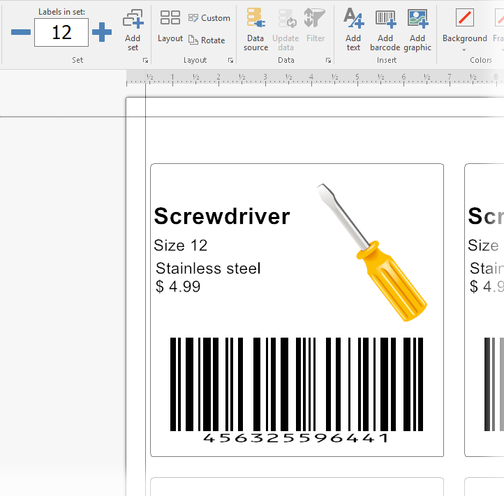The height and width of the screenshot is (496, 504).
Task: Select the 'Stainless steel' text on label
Action: pyautogui.click(x=208, y=269)
